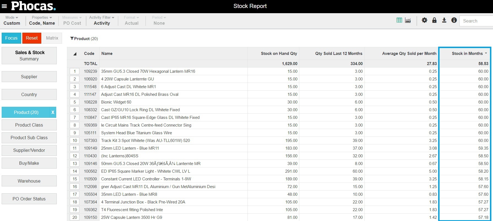Click Product (20) filter label above table
This screenshot has width=493, height=221.
[86, 39]
